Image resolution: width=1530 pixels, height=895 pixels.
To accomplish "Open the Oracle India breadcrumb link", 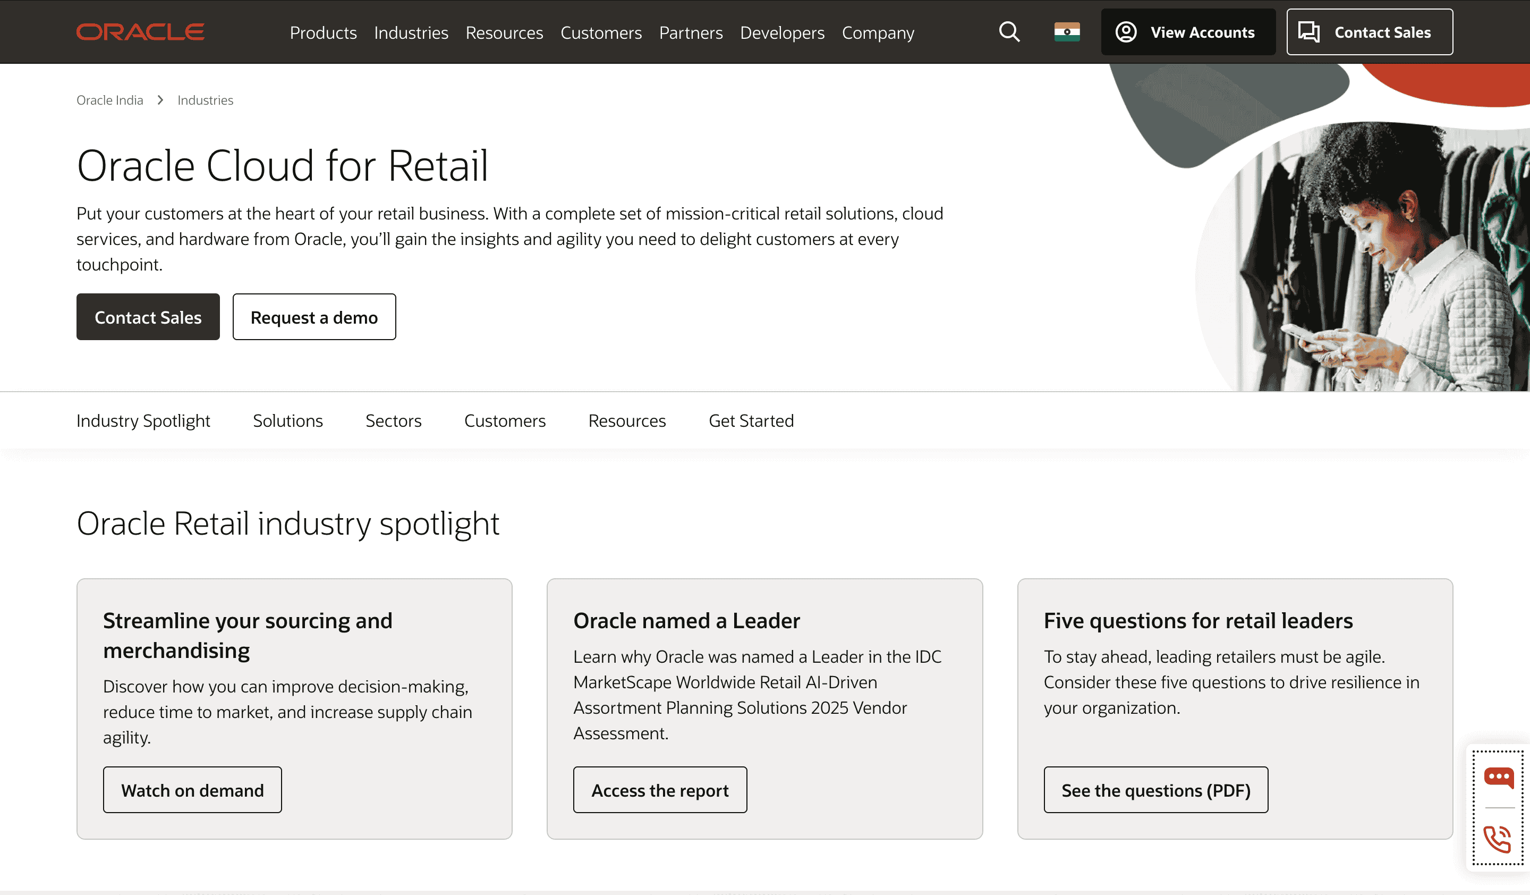I will [x=110, y=99].
